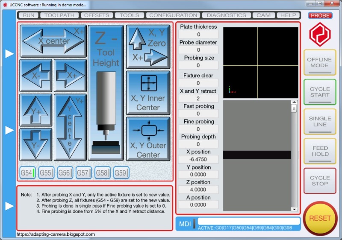Probe in the X- direction

coord(36,75)
